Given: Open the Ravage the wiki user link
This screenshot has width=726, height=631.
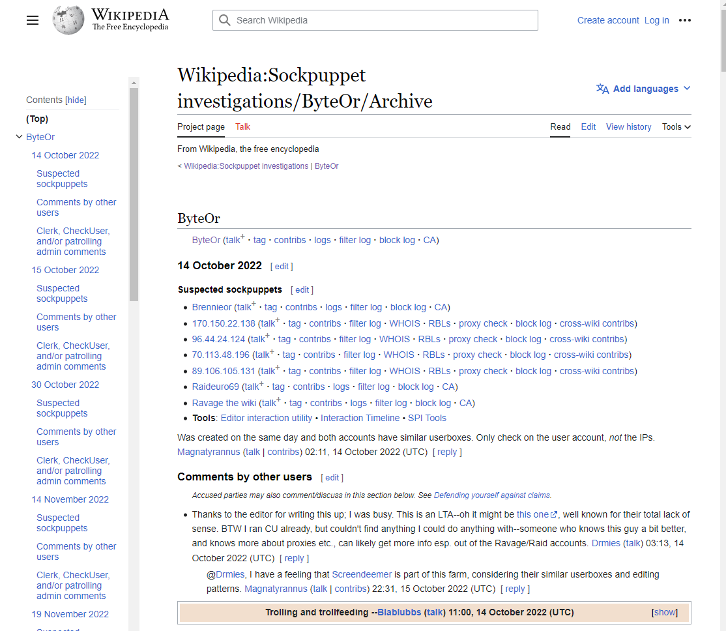Looking at the screenshot, I should [x=224, y=403].
